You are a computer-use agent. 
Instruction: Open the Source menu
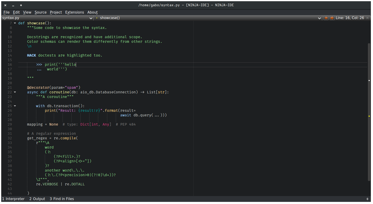40,12
